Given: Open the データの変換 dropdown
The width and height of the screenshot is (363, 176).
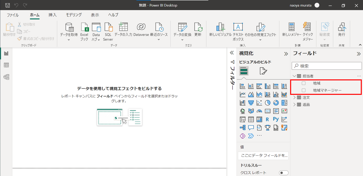Looking at the screenshot, I should 182,40.
